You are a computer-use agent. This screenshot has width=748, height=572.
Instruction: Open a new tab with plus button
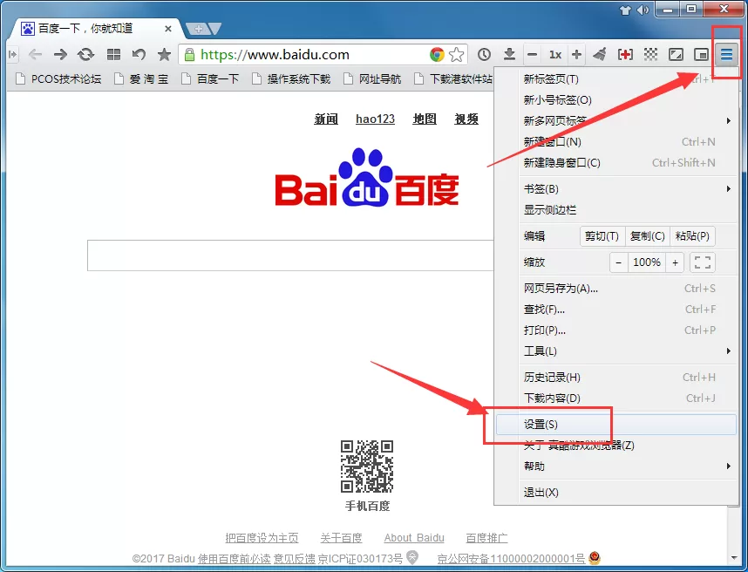point(199,29)
